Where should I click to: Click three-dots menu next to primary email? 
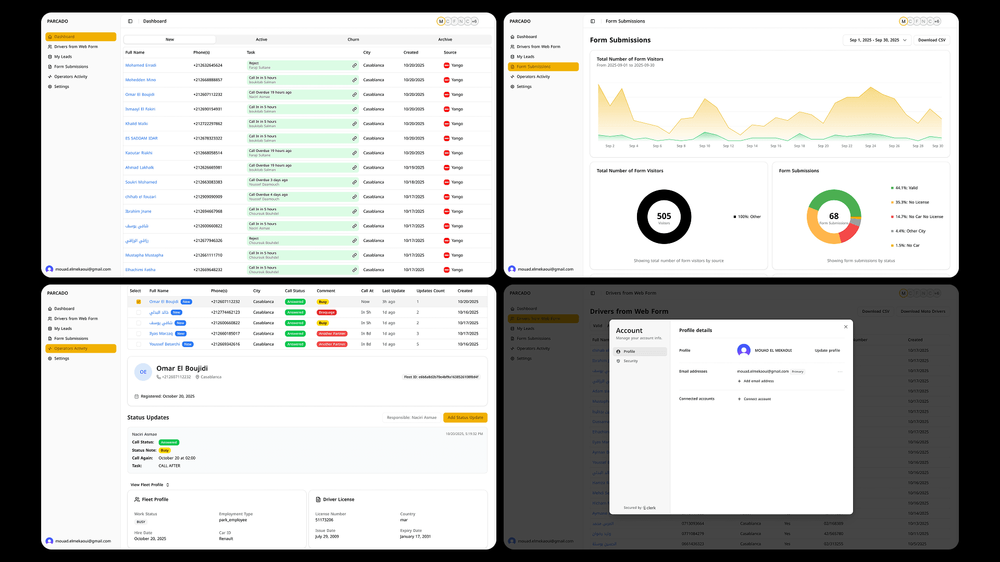840,372
